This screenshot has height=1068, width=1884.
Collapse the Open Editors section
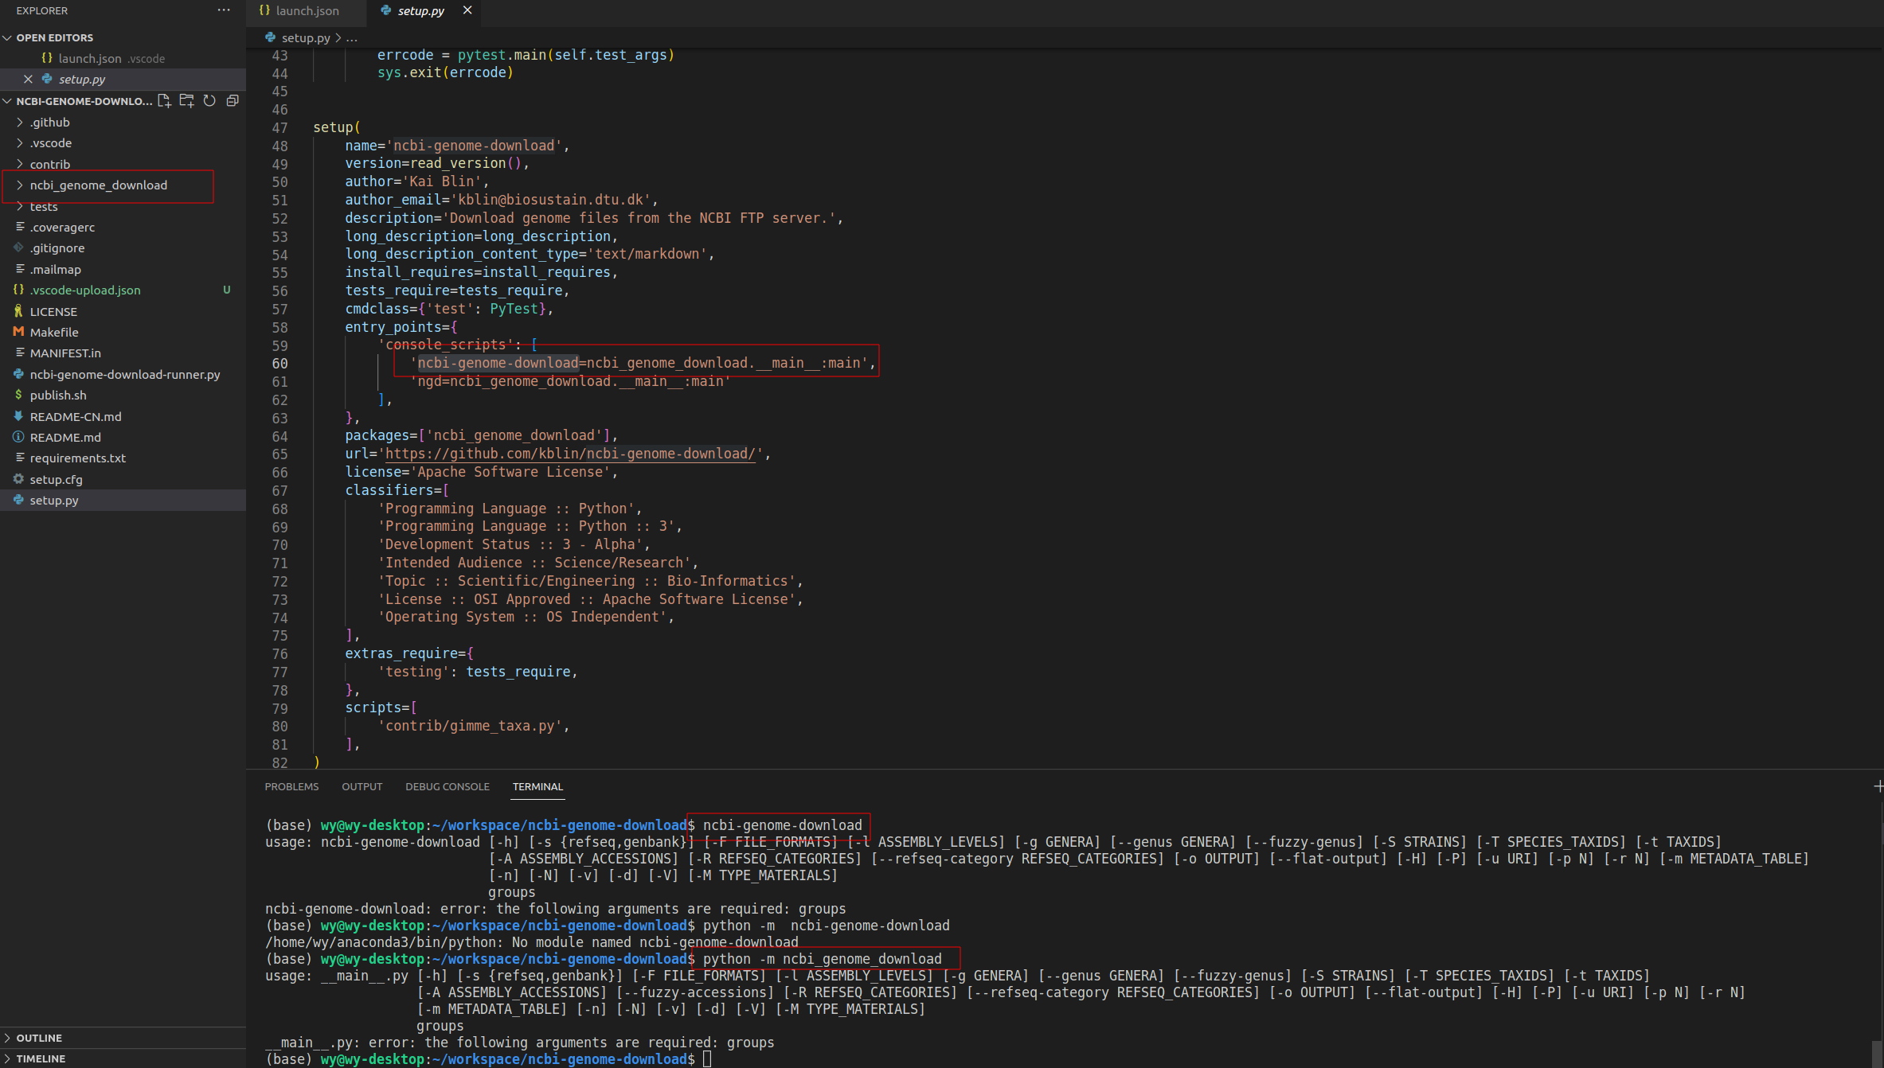[7, 37]
